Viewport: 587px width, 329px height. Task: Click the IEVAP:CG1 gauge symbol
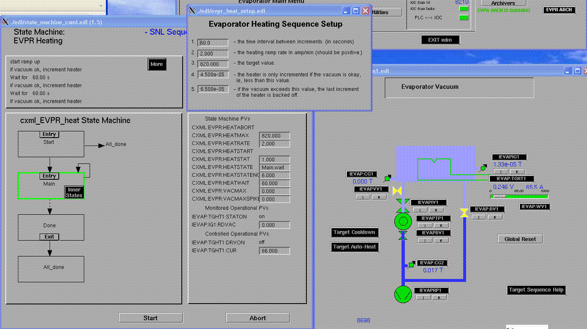coord(387,178)
